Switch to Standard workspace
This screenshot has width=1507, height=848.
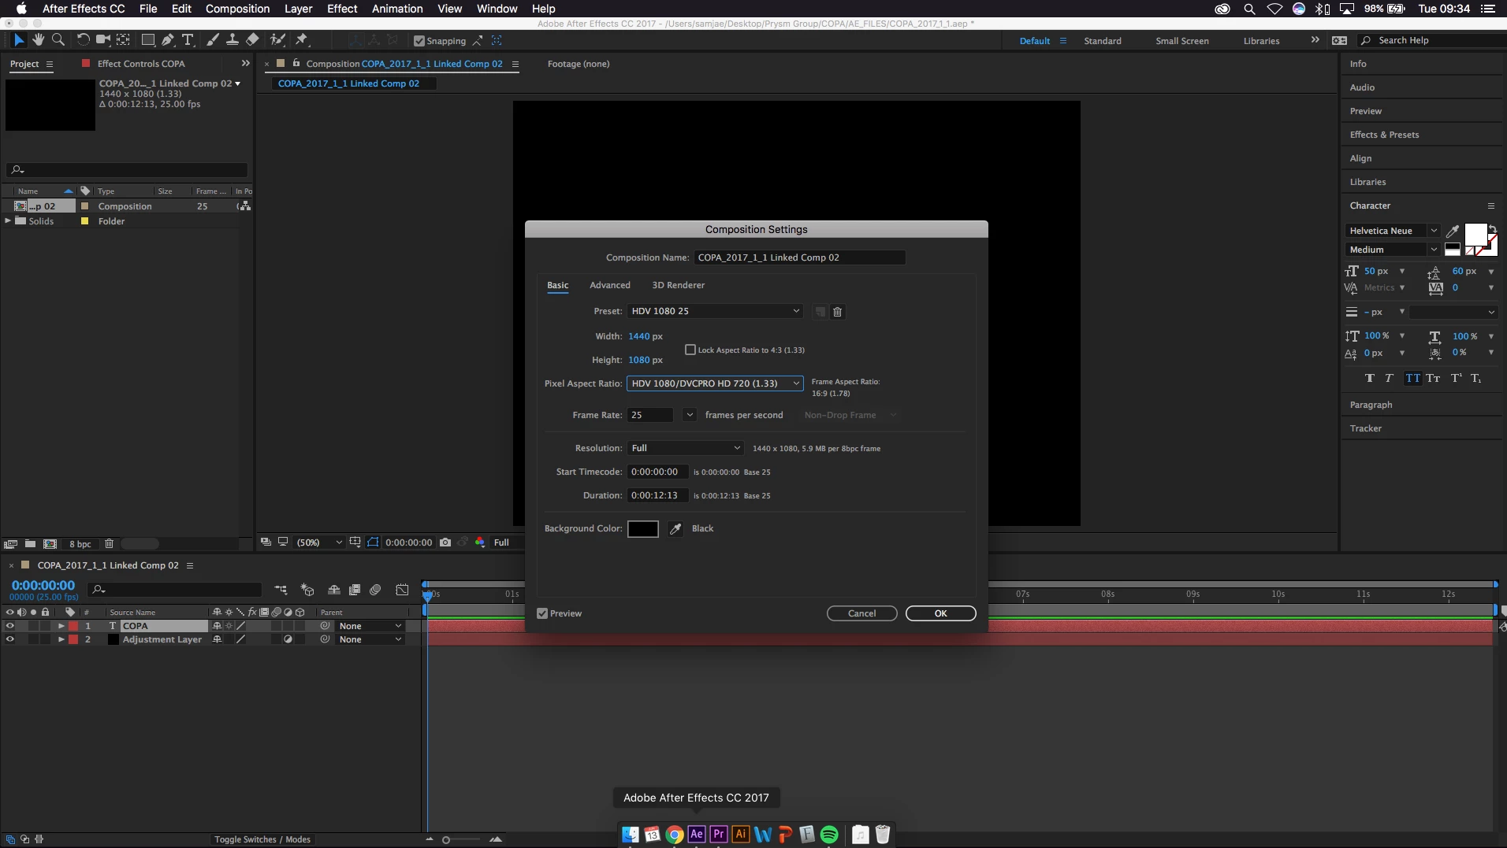pos(1102,41)
